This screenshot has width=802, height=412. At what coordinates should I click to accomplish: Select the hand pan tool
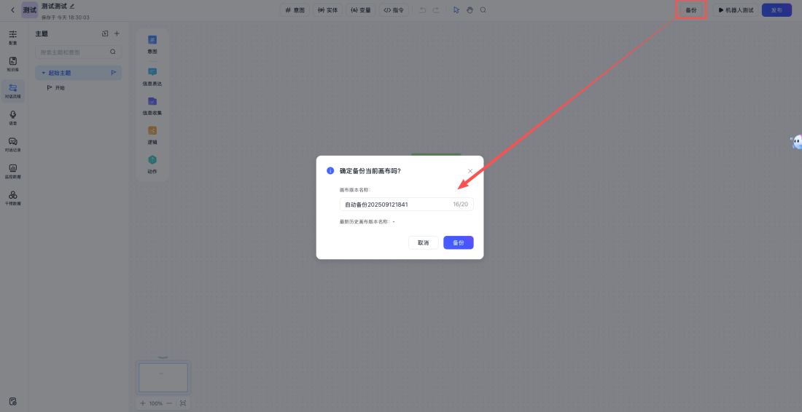470,10
